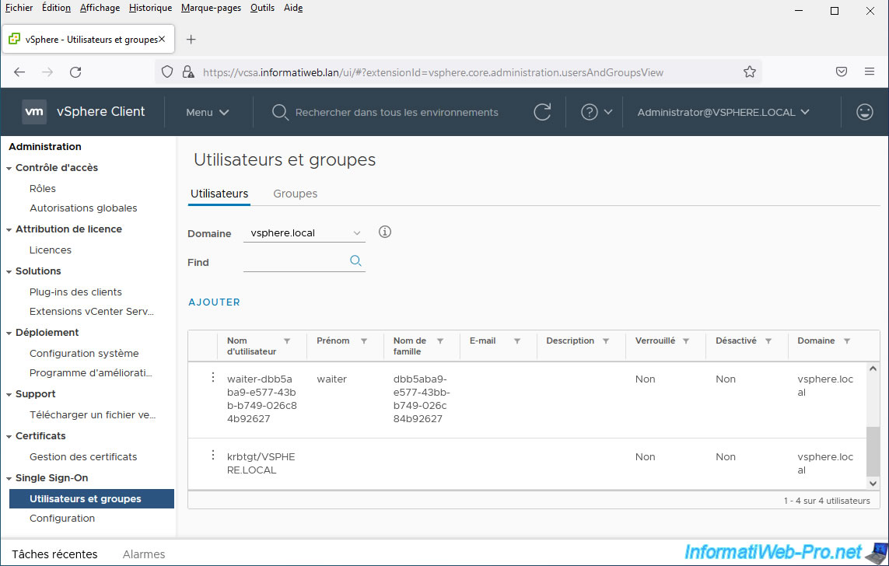
Task: Open the Fichier menu
Action: click(19, 8)
